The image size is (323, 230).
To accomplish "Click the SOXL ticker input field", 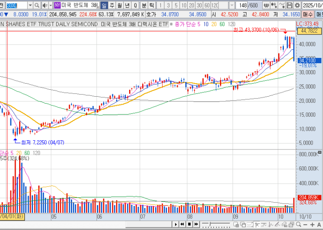I will click(17, 5).
